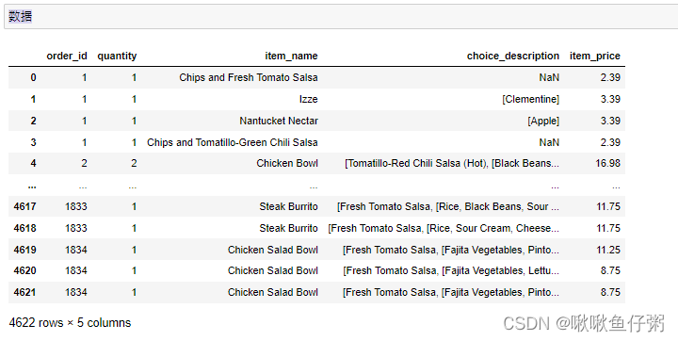Click Chips and Tomatillo-Green Chili Salsa cell

point(233,142)
